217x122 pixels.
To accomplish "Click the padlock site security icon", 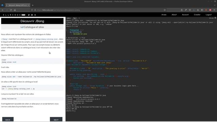I will (x=35, y=10).
